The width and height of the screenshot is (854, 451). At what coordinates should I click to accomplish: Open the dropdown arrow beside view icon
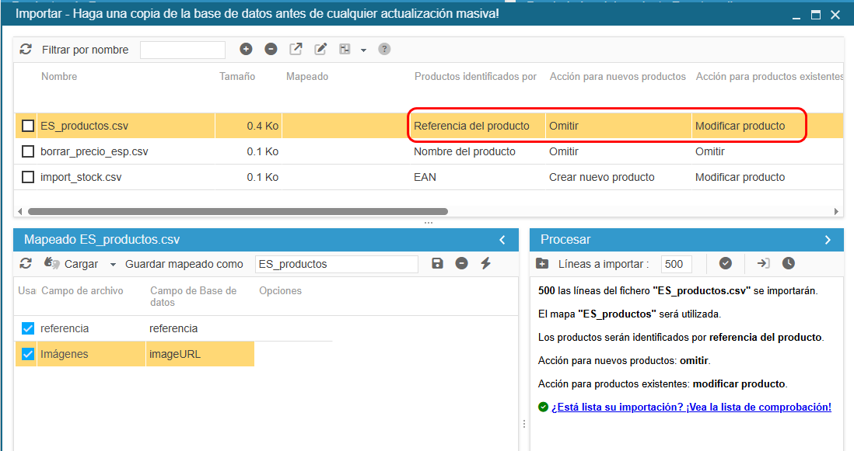pos(363,50)
